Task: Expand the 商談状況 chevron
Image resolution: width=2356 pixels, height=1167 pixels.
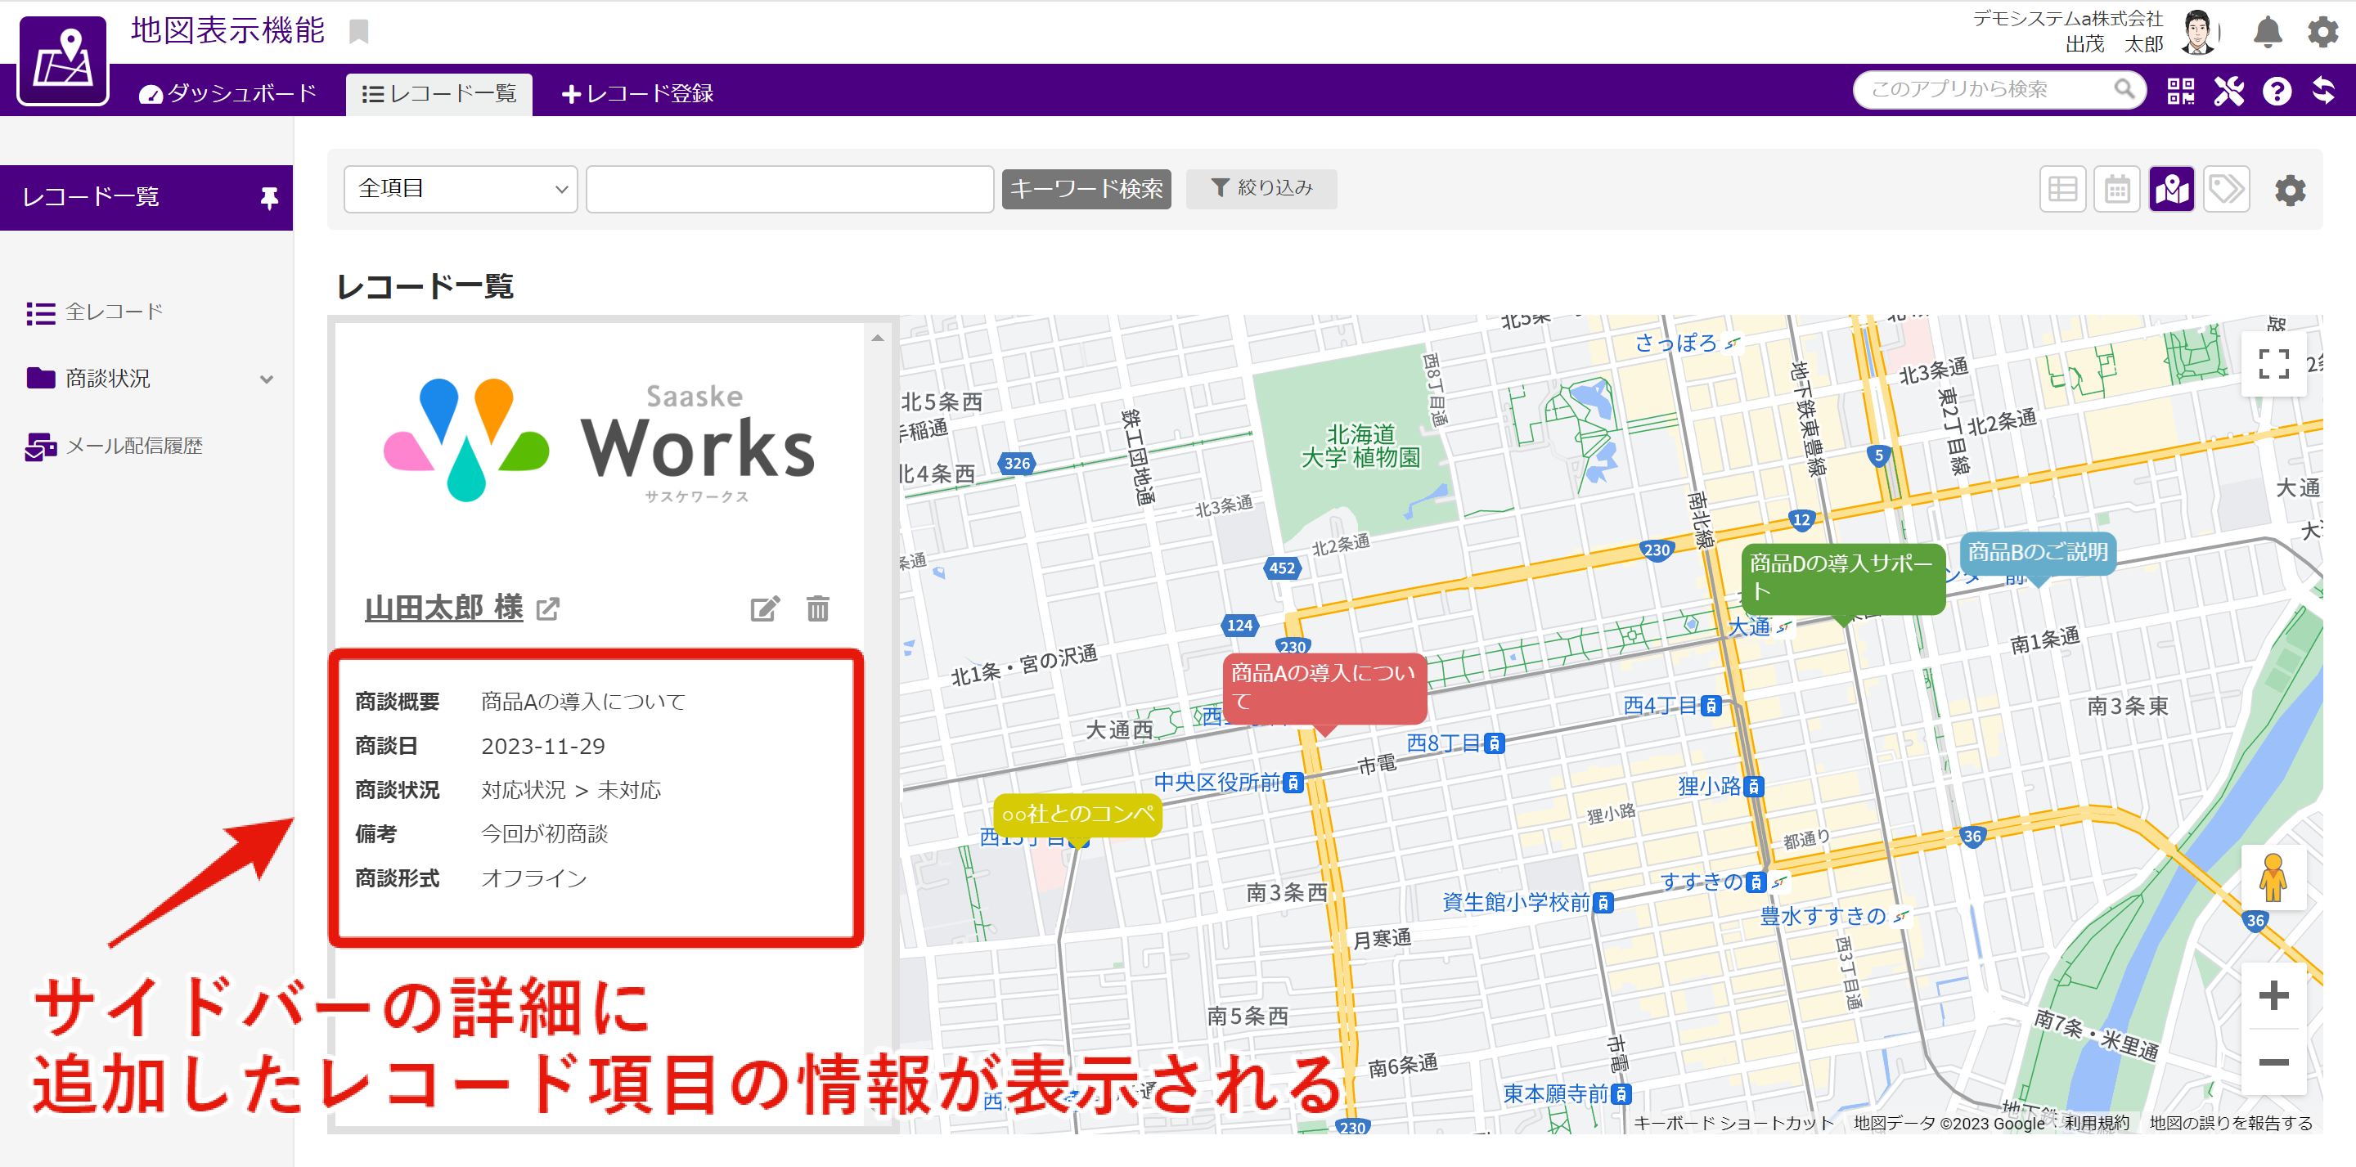Action: [266, 379]
